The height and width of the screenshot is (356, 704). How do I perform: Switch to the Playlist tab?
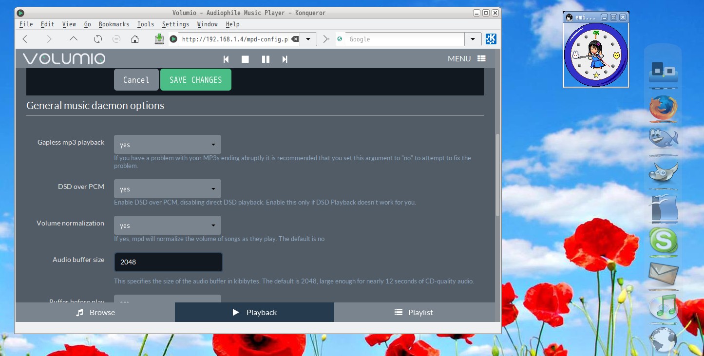(414, 312)
